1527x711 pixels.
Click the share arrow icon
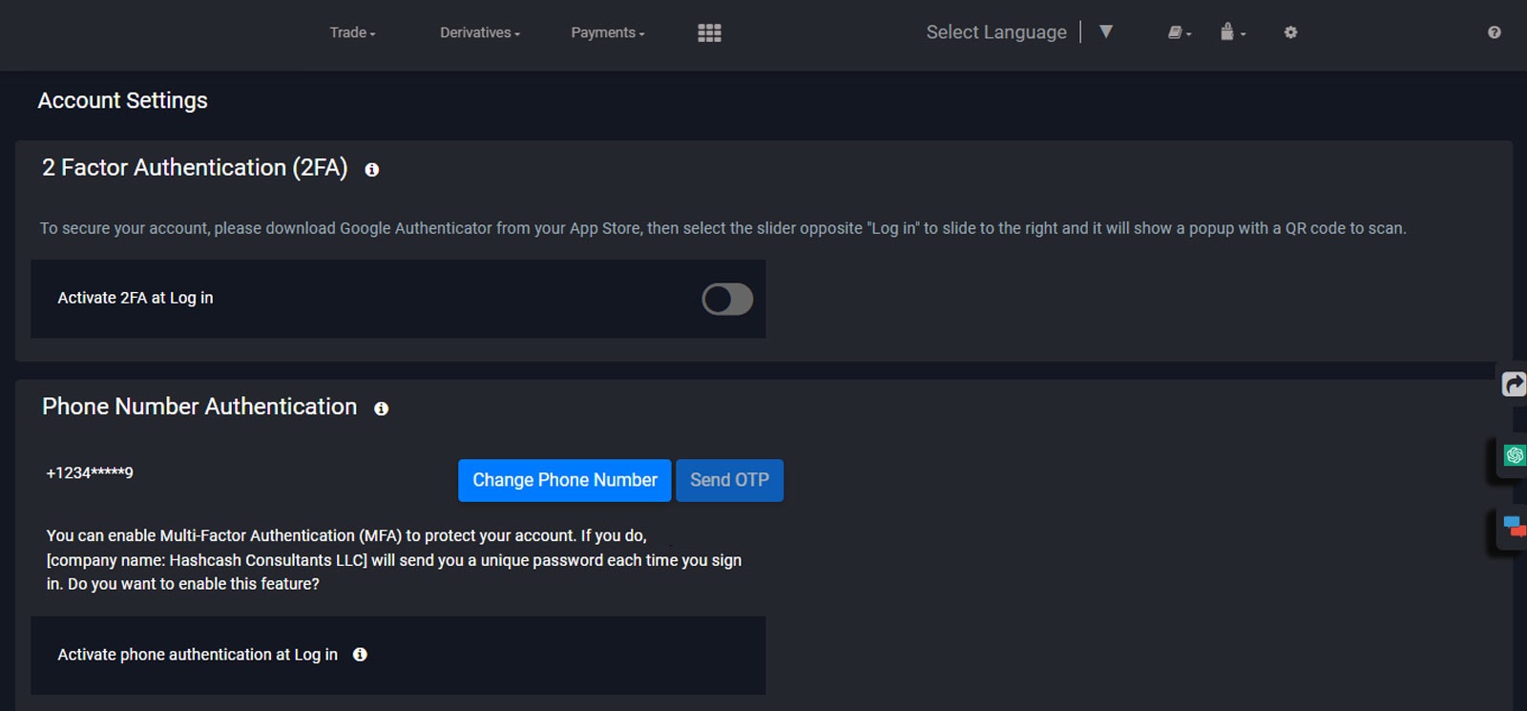click(1514, 384)
